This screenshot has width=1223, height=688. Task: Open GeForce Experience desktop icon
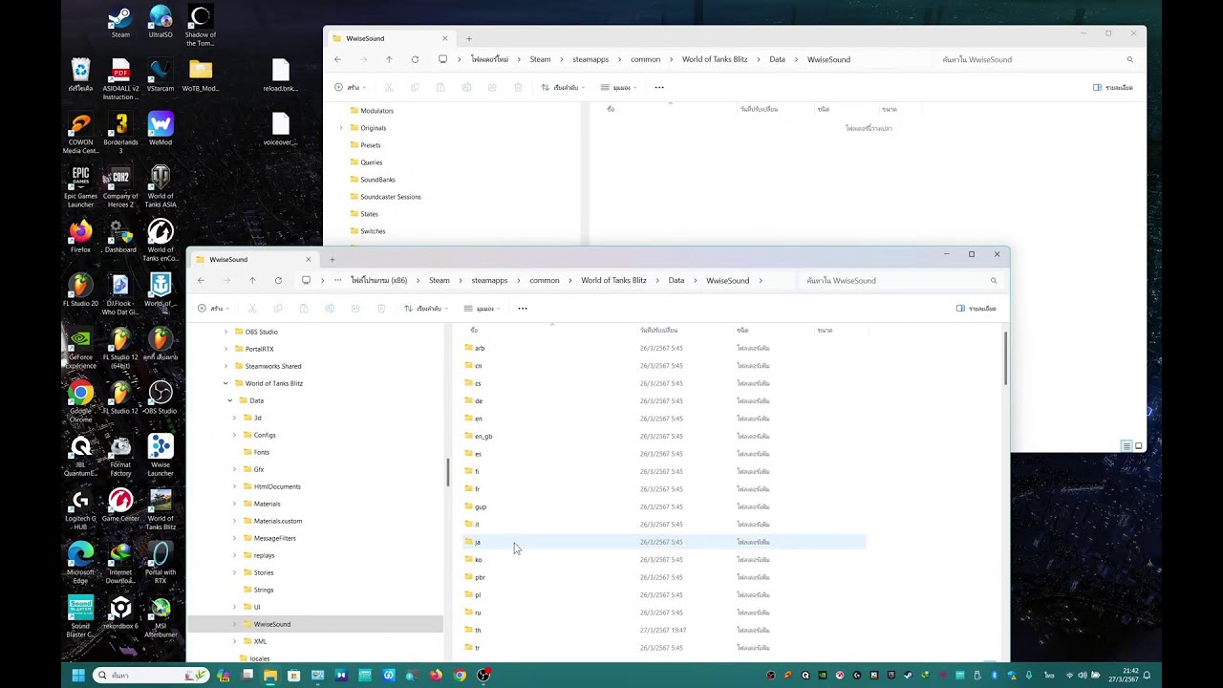pos(80,349)
